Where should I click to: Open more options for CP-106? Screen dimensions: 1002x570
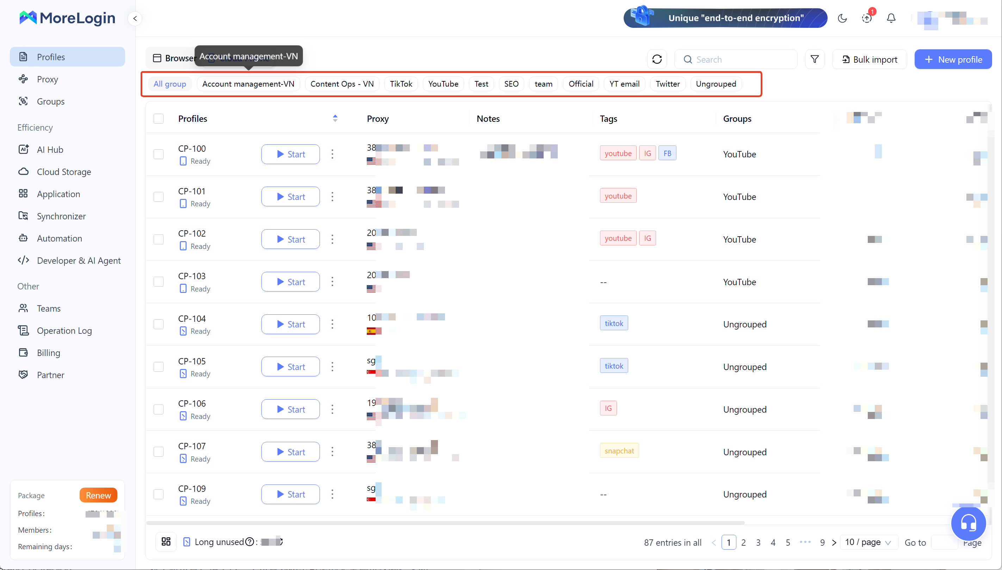coord(333,409)
